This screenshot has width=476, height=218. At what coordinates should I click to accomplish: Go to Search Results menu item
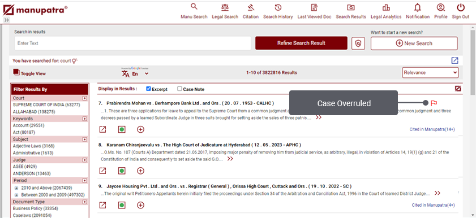point(351,11)
